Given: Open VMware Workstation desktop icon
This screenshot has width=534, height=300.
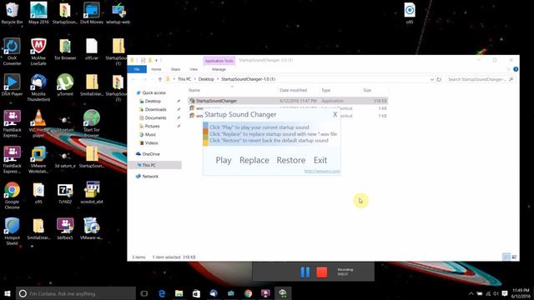Looking at the screenshot, I should 38,160.
